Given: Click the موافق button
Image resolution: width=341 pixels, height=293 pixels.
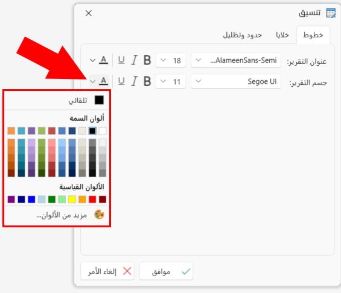Looking at the screenshot, I should coord(166,271).
